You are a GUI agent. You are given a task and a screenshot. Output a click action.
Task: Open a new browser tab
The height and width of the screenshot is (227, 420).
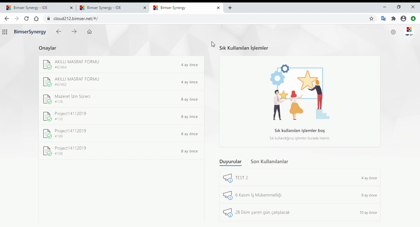coord(230,8)
